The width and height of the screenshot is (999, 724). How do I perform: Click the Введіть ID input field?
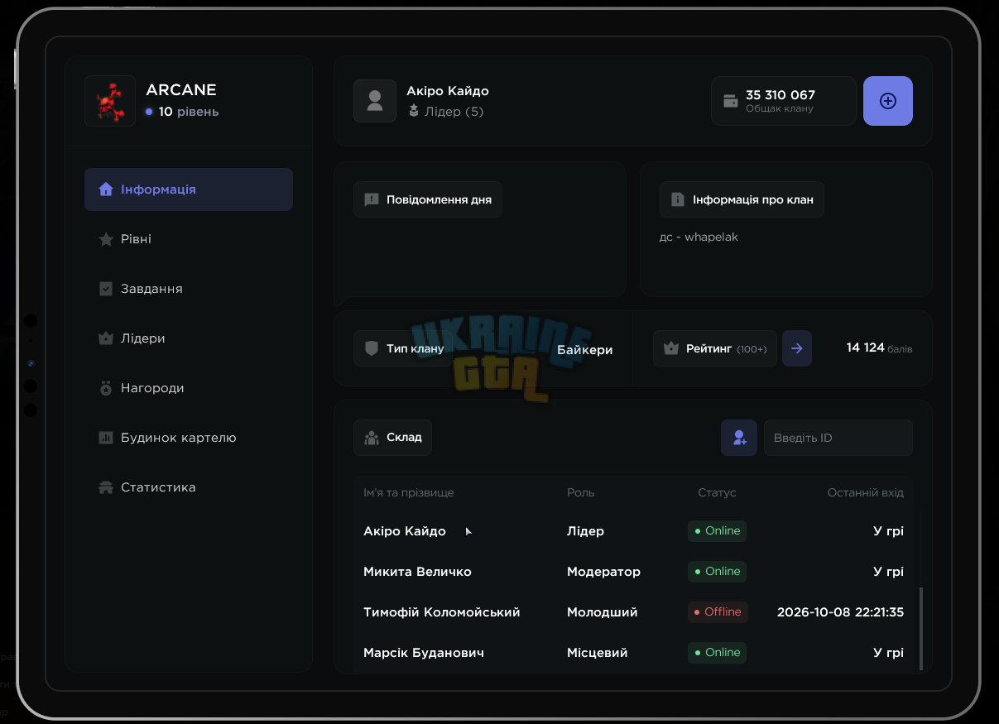tap(838, 438)
